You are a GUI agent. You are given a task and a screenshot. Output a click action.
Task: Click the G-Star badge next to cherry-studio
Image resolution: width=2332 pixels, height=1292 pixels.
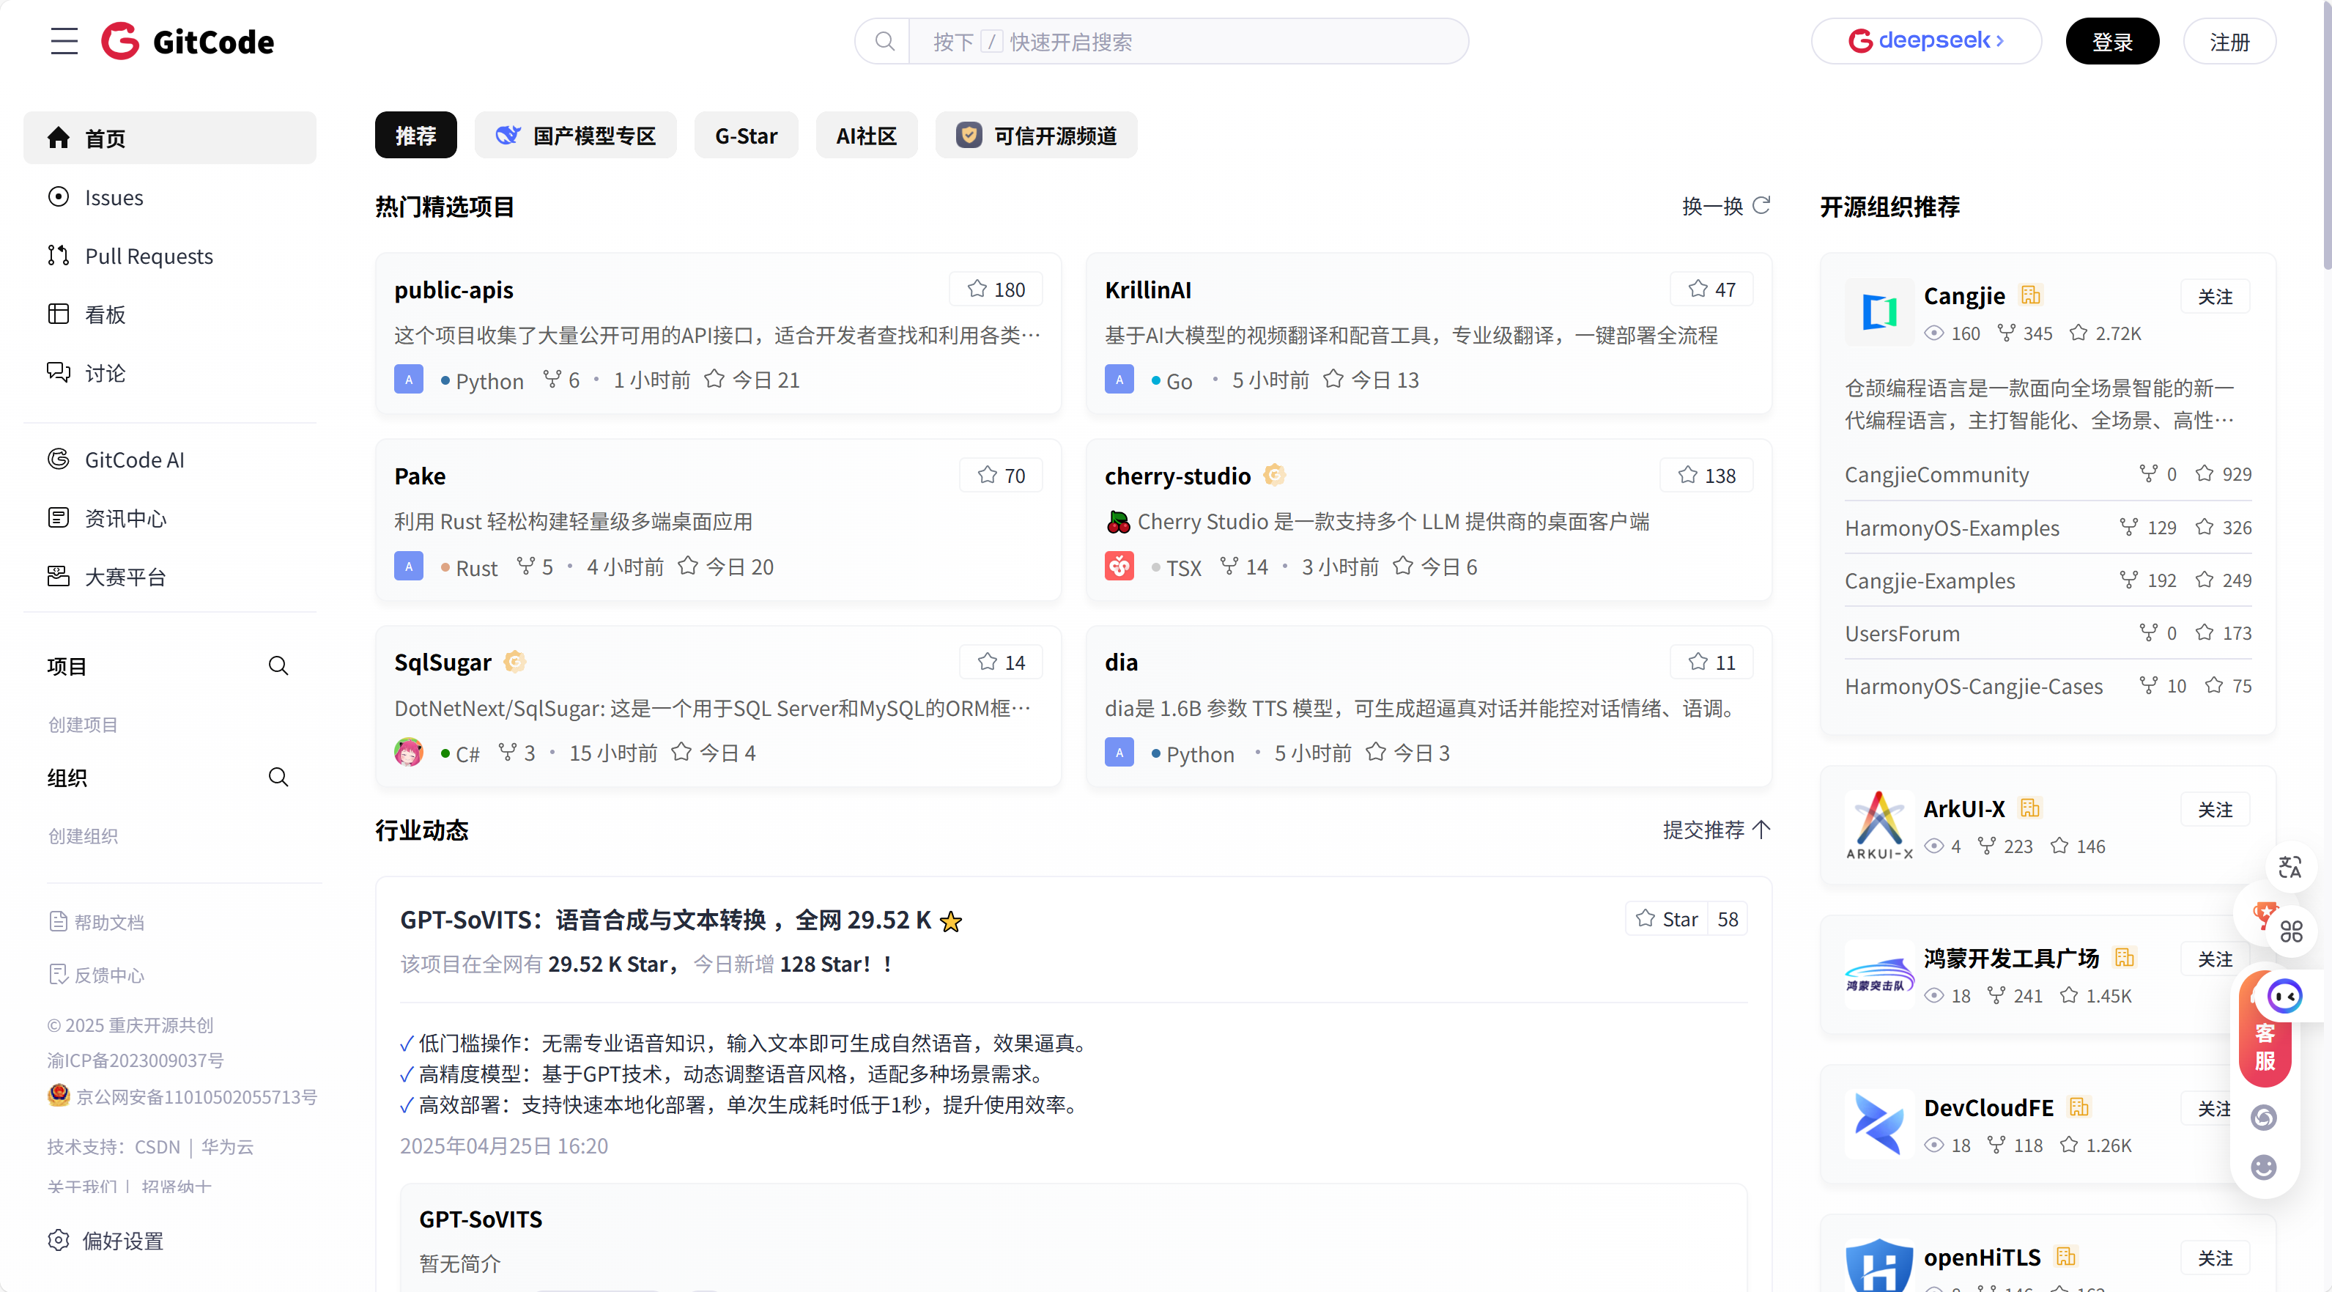1274,474
